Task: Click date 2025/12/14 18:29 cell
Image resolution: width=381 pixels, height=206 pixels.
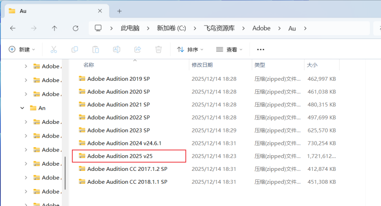Action: [x=214, y=130]
